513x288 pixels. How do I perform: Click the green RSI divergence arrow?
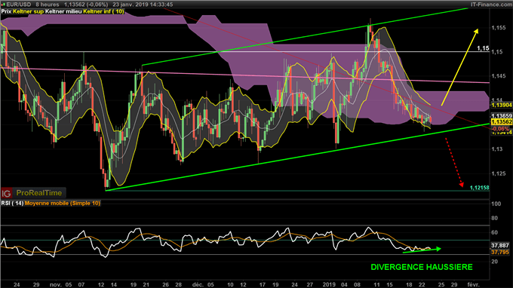tap(422, 250)
